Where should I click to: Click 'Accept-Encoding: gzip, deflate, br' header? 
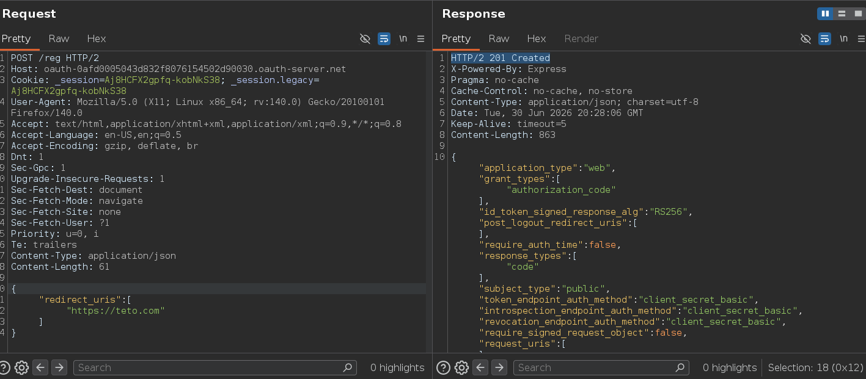tap(105, 146)
